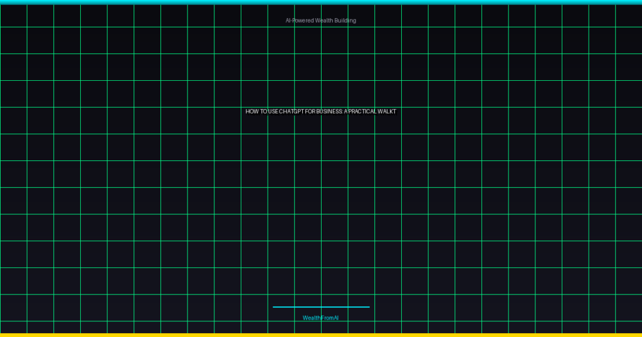Click the word "Building" in the top tagline
The image size is (642, 337).
(345, 21)
